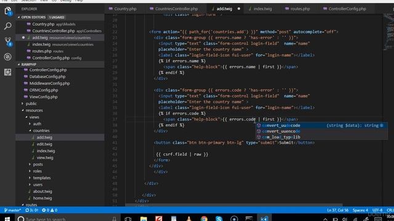Screen dimensions: 394x221
Task: Open Chrome from the taskbar
Action: point(204,219)
